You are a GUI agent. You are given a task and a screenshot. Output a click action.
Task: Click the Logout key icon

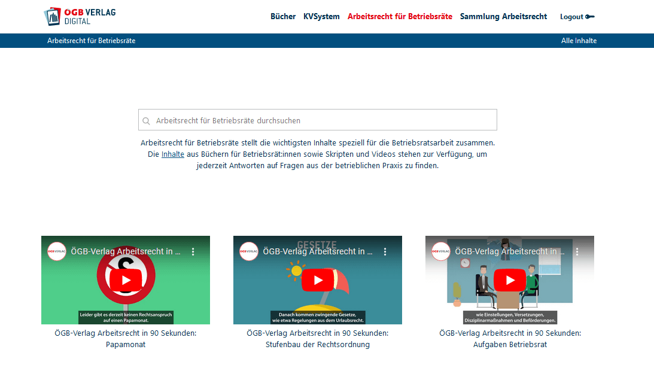(590, 17)
